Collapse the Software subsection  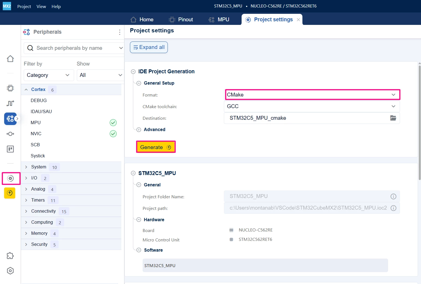pos(139,250)
